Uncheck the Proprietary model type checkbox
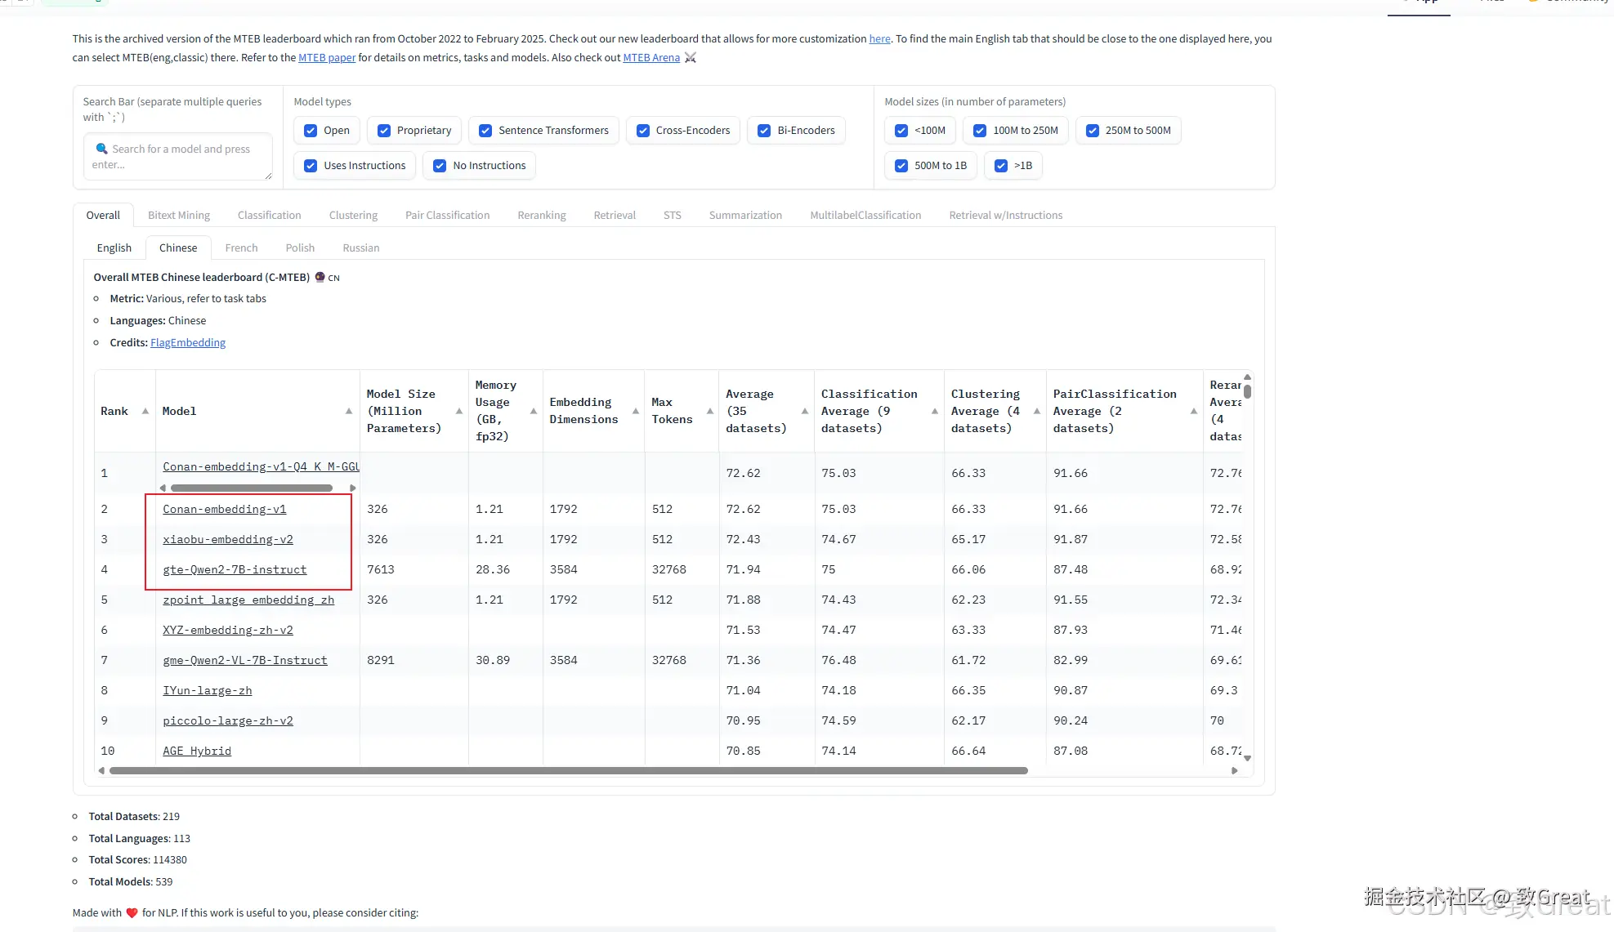Image resolution: width=1614 pixels, height=932 pixels. tap(383, 131)
